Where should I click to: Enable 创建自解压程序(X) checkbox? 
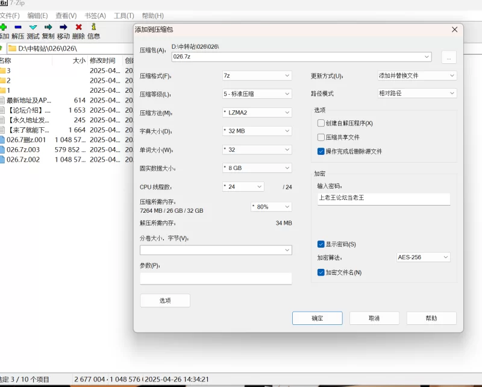pos(321,123)
